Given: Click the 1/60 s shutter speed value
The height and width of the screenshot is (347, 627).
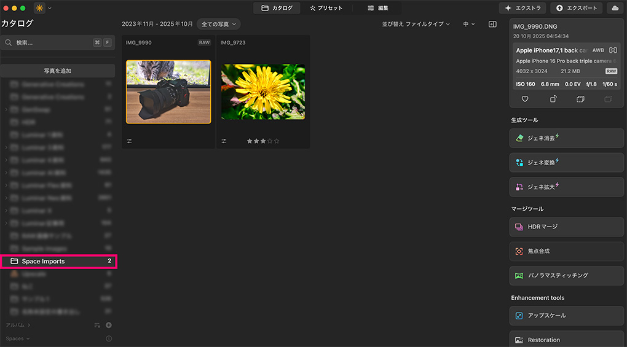Looking at the screenshot, I should click(610, 84).
